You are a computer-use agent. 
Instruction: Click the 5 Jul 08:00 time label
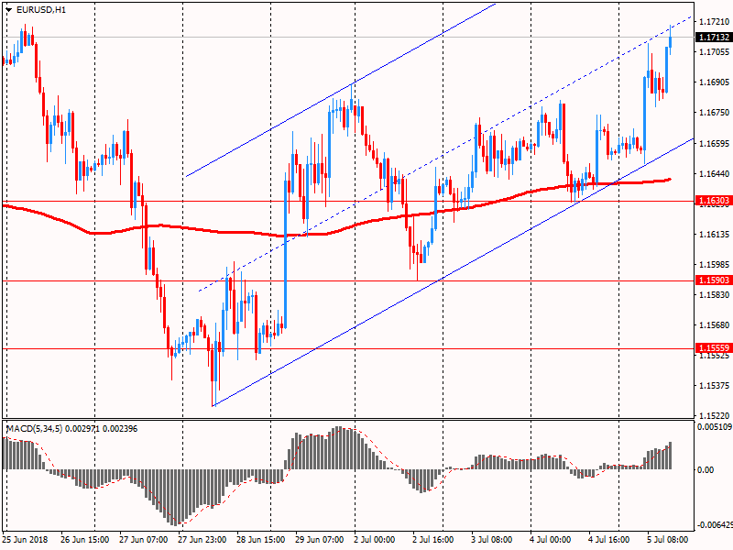tap(668, 540)
